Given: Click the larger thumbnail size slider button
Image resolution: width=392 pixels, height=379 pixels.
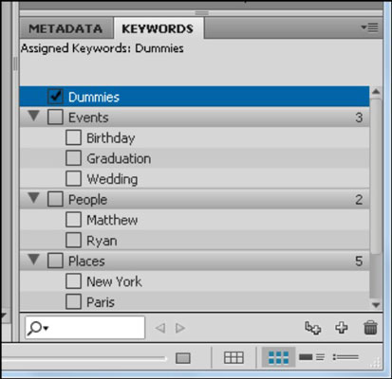Looking at the screenshot, I should [183, 358].
